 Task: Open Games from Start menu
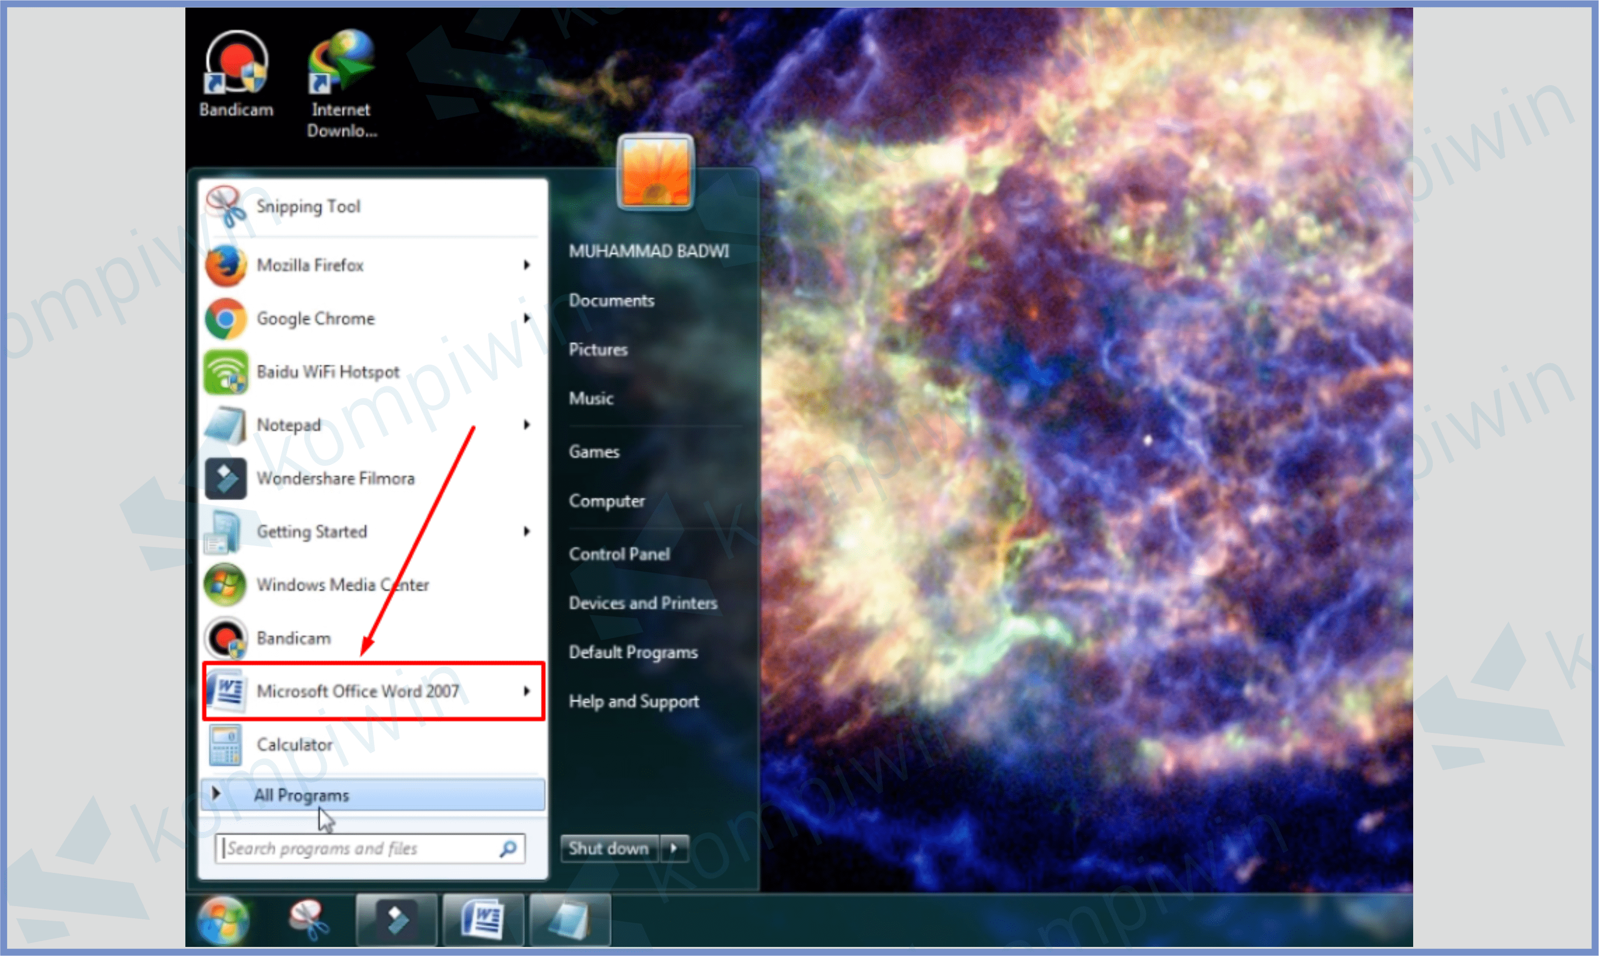click(594, 452)
